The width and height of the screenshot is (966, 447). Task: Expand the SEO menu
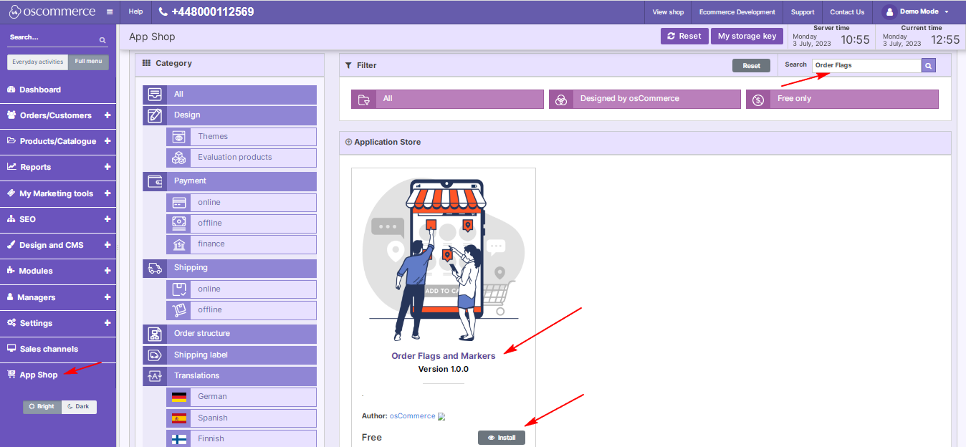pyautogui.click(x=107, y=219)
